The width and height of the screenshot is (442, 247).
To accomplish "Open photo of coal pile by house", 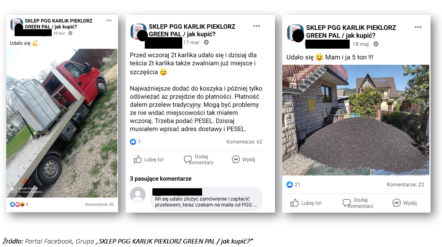I will pyautogui.click(x=356, y=120).
